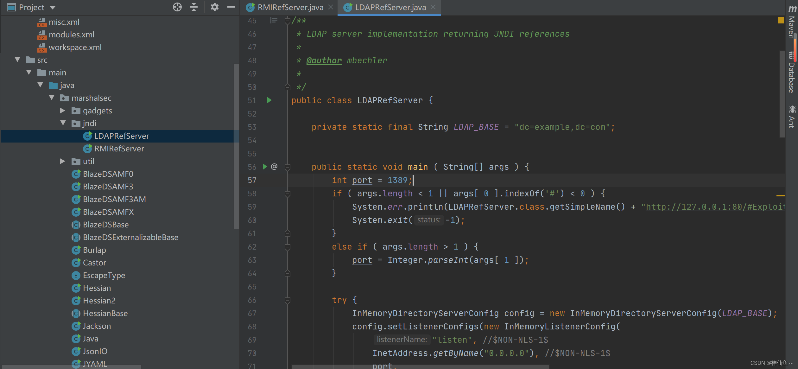This screenshot has height=369, width=798.
Task: Switch to RMIRefServer.java tab
Action: tap(290, 7)
